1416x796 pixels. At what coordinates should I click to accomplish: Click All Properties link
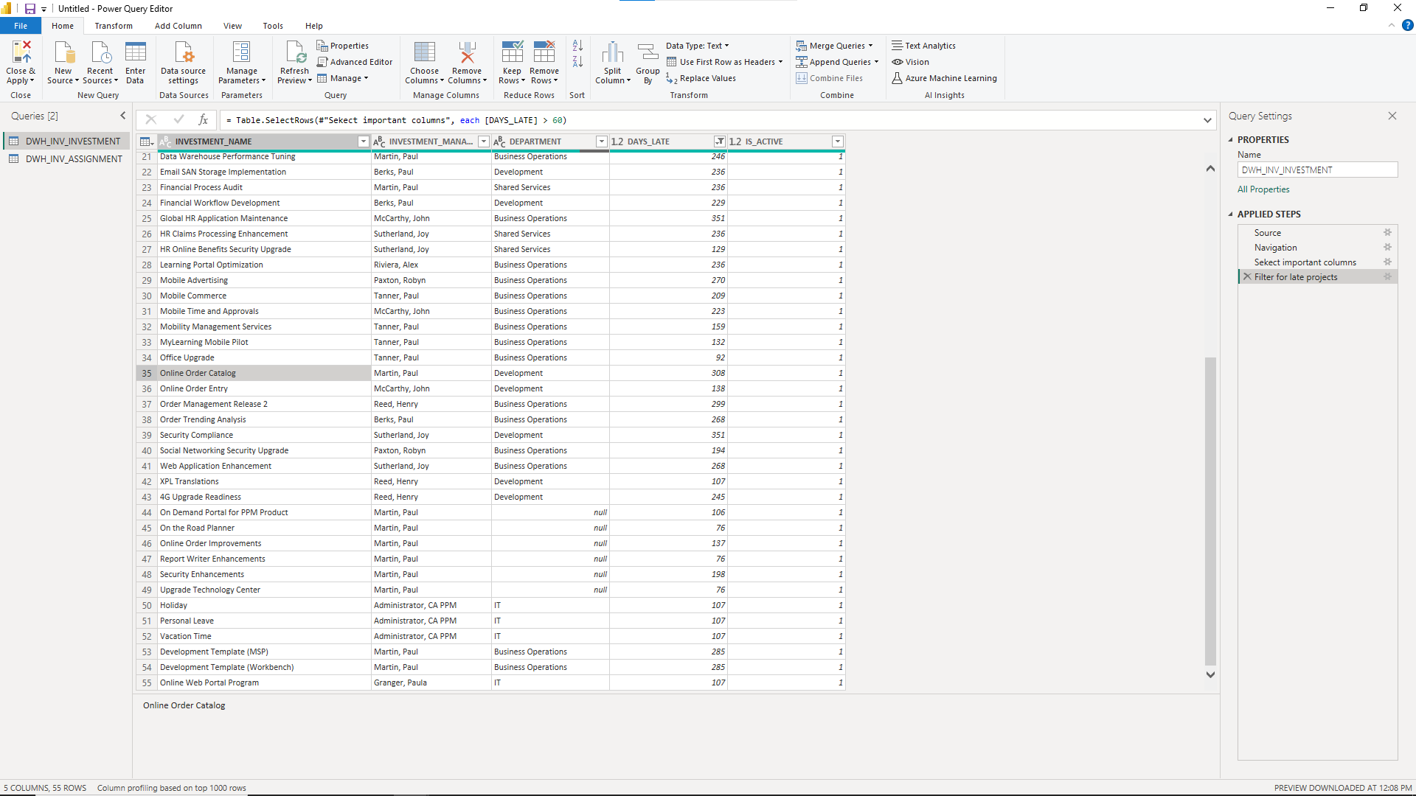1263,189
